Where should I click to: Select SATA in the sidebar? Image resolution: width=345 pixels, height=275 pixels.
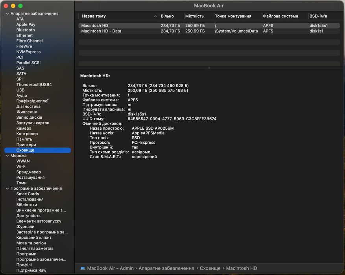click(x=21, y=73)
